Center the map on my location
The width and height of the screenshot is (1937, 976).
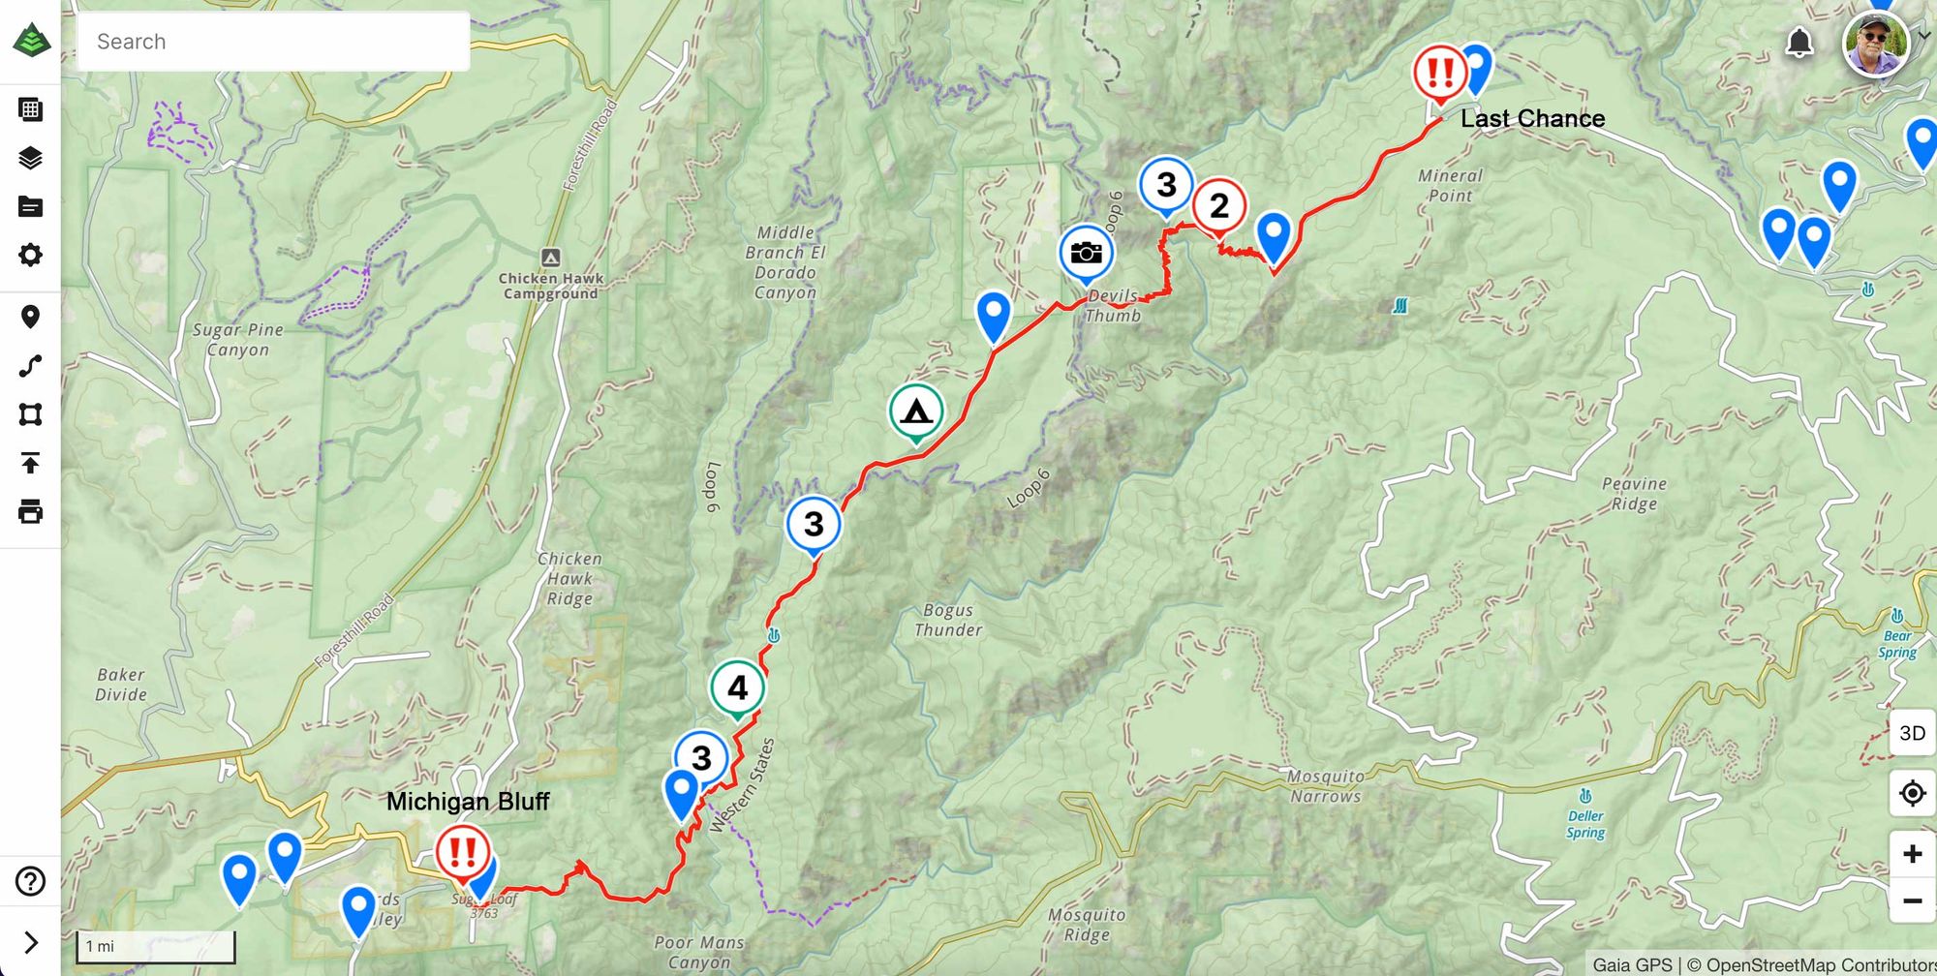(1912, 793)
